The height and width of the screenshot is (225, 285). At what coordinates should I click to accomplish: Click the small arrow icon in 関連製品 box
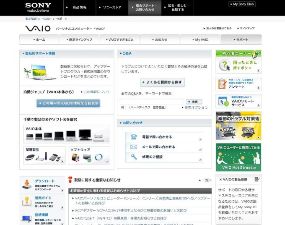point(62,161)
